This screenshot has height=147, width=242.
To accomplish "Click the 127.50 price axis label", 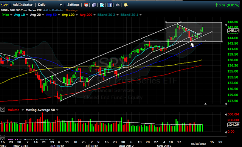I will point(233,101).
